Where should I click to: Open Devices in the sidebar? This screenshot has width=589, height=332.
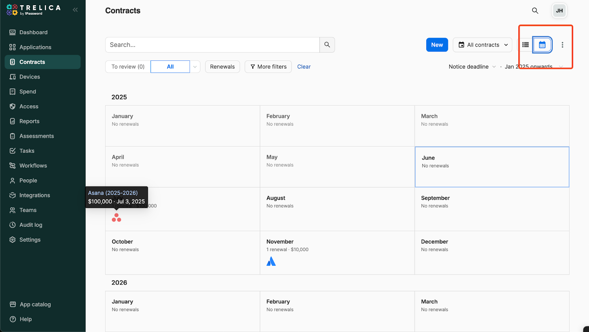[29, 77]
